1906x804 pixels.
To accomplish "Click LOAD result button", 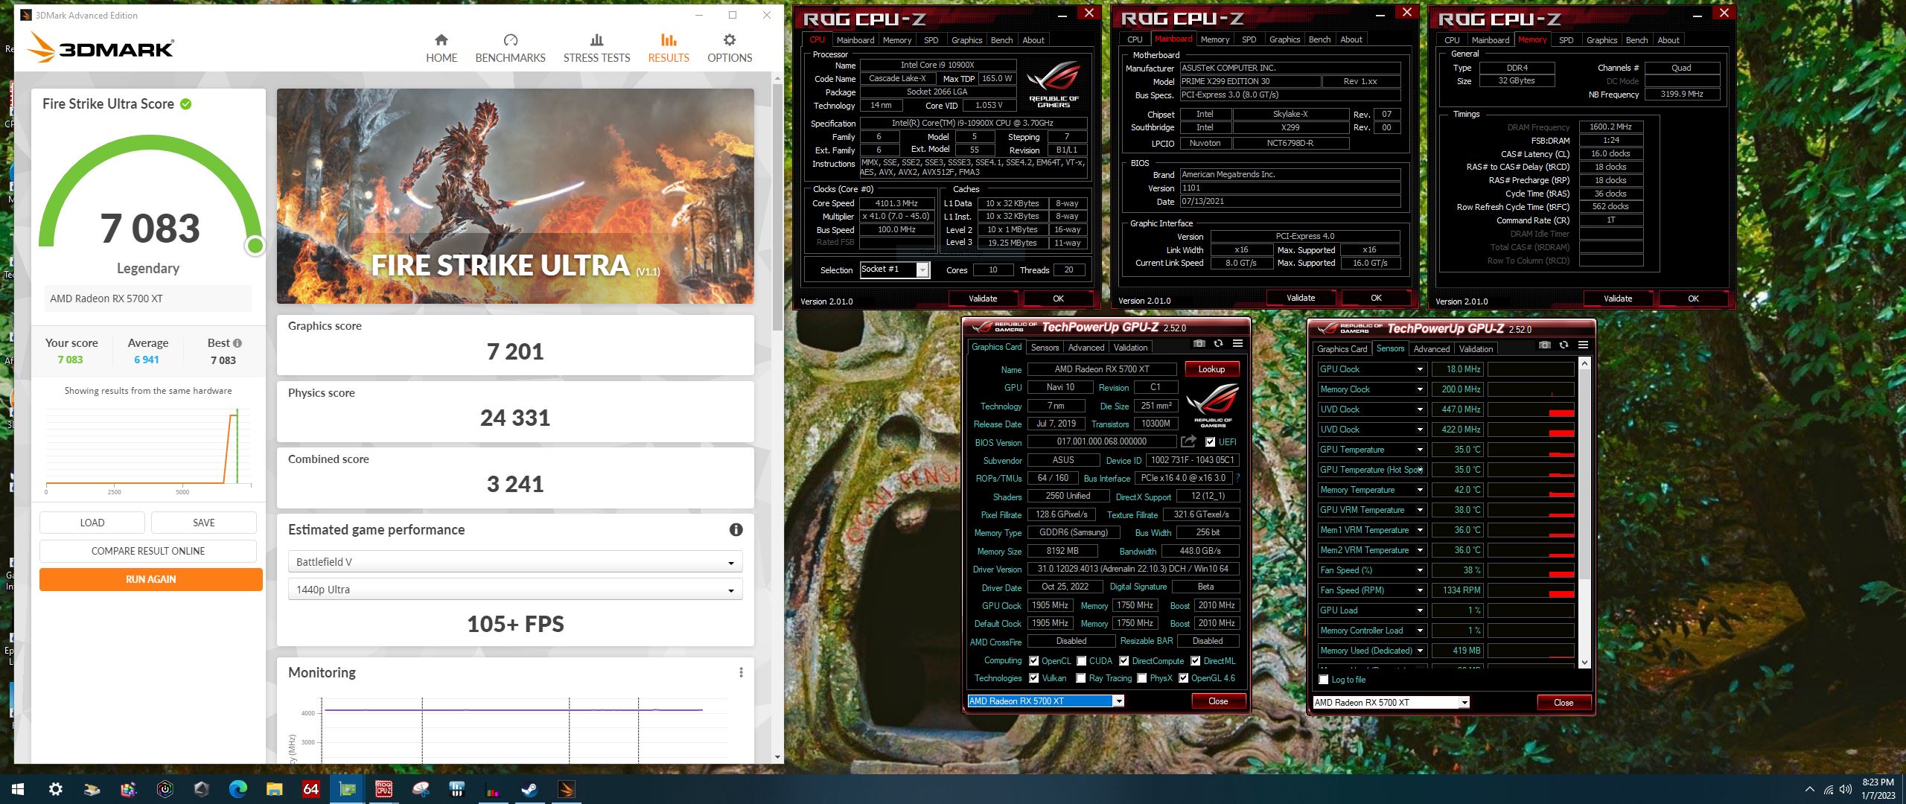I will click(x=92, y=523).
